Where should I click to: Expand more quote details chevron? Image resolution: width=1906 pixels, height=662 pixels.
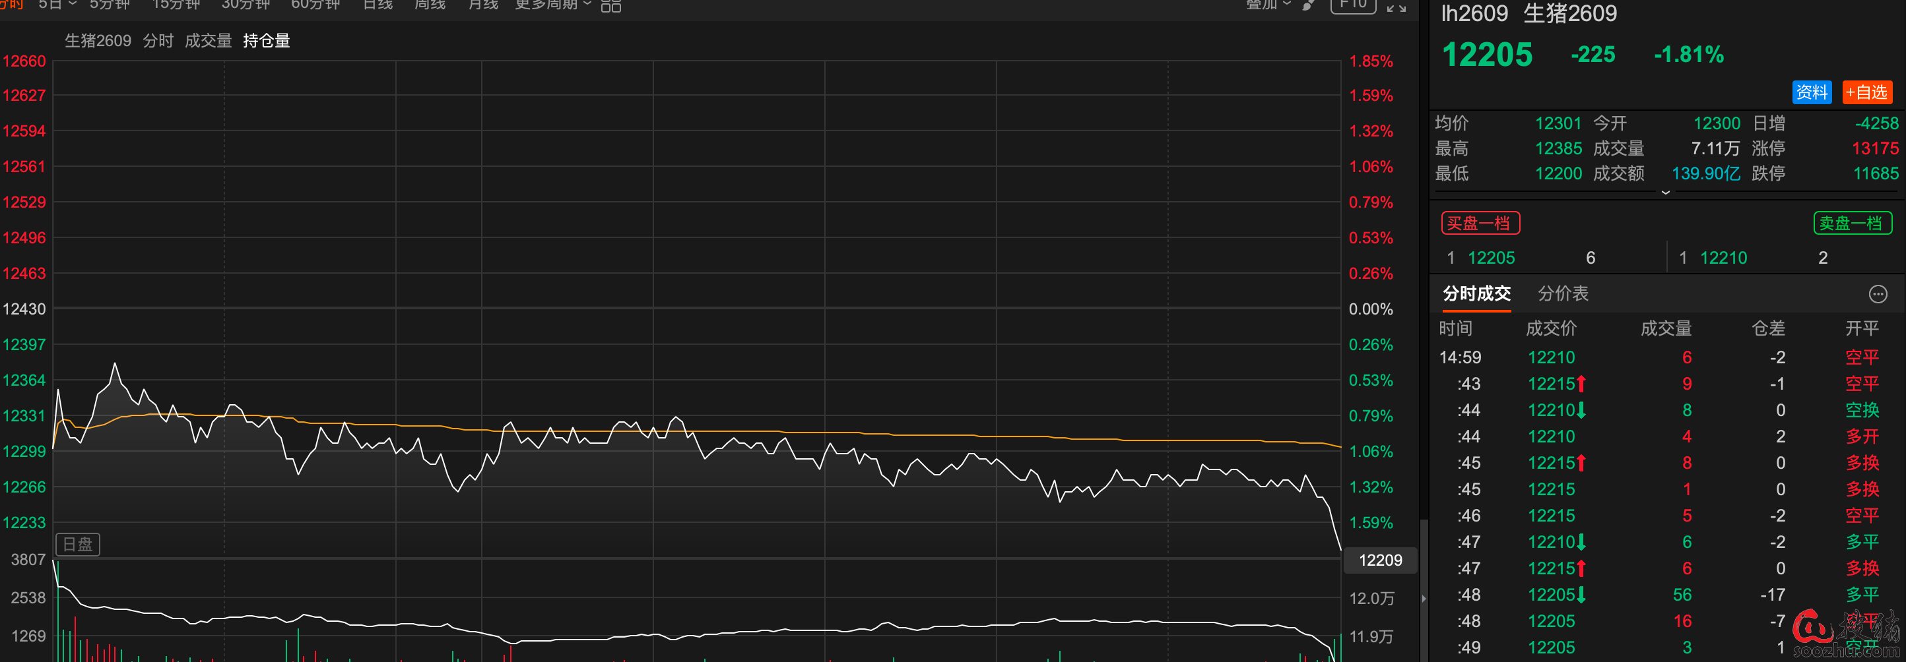pos(1666,192)
